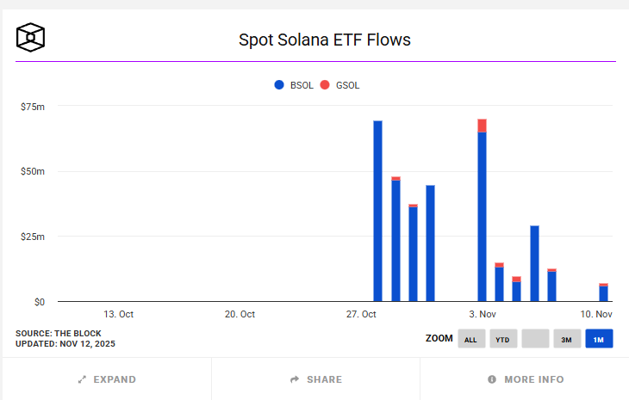Select the ALL zoom range
This screenshot has height=400, width=629.
[x=470, y=339]
